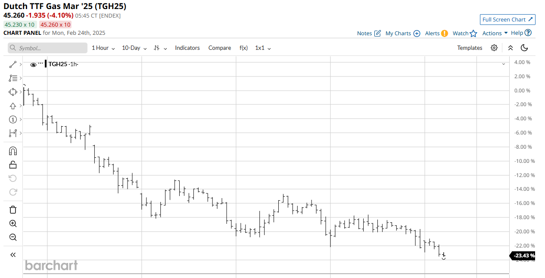Click into the Symbol search field
545x278 pixels.
click(47, 48)
